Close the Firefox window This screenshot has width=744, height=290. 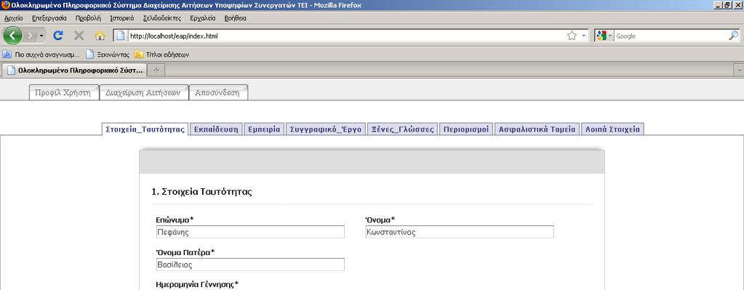[738, 5]
